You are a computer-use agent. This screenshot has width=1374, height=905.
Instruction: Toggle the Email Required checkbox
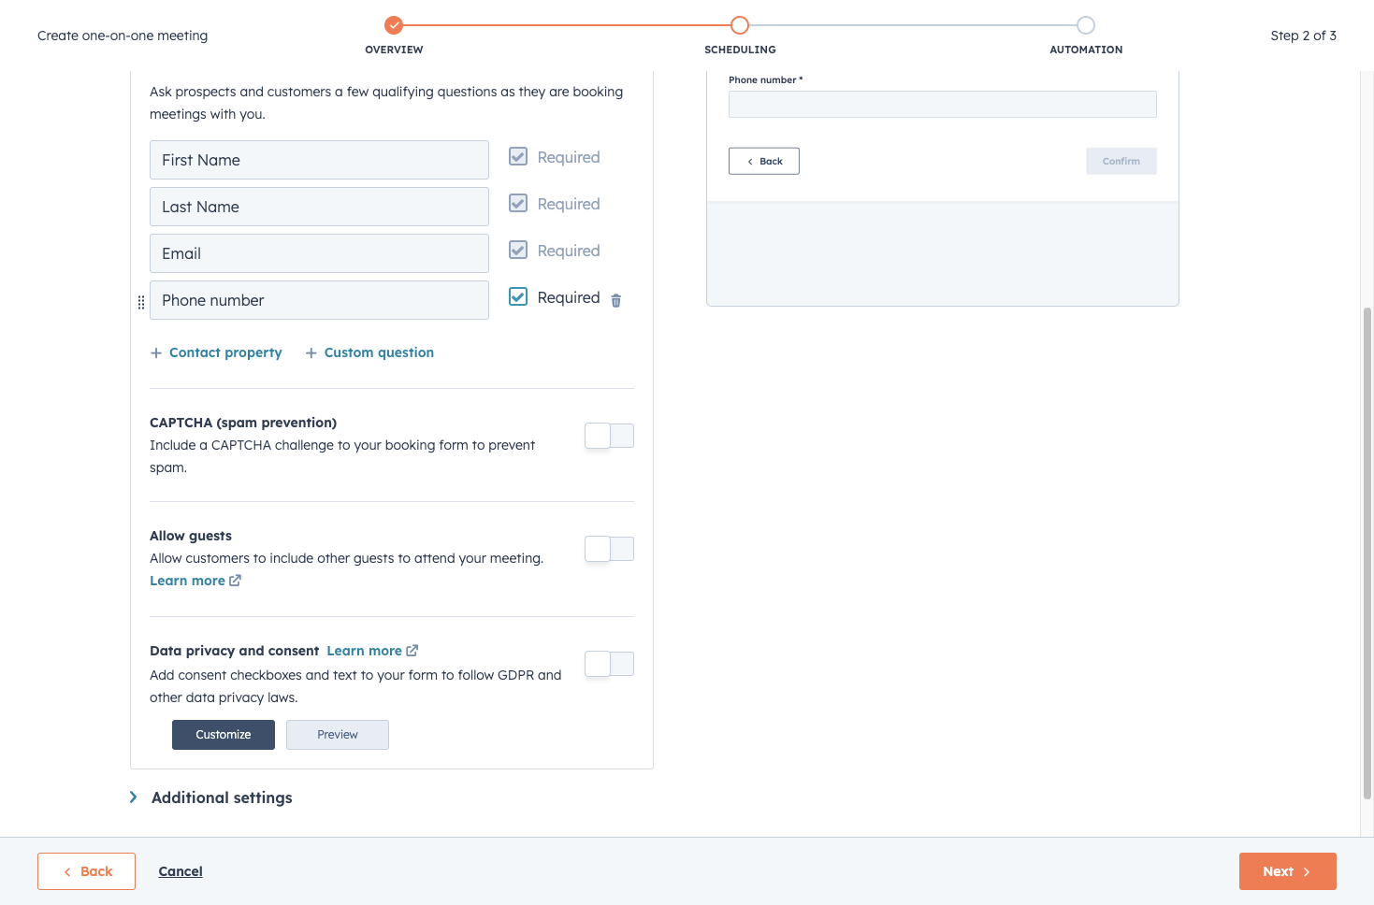click(x=518, y=250)
